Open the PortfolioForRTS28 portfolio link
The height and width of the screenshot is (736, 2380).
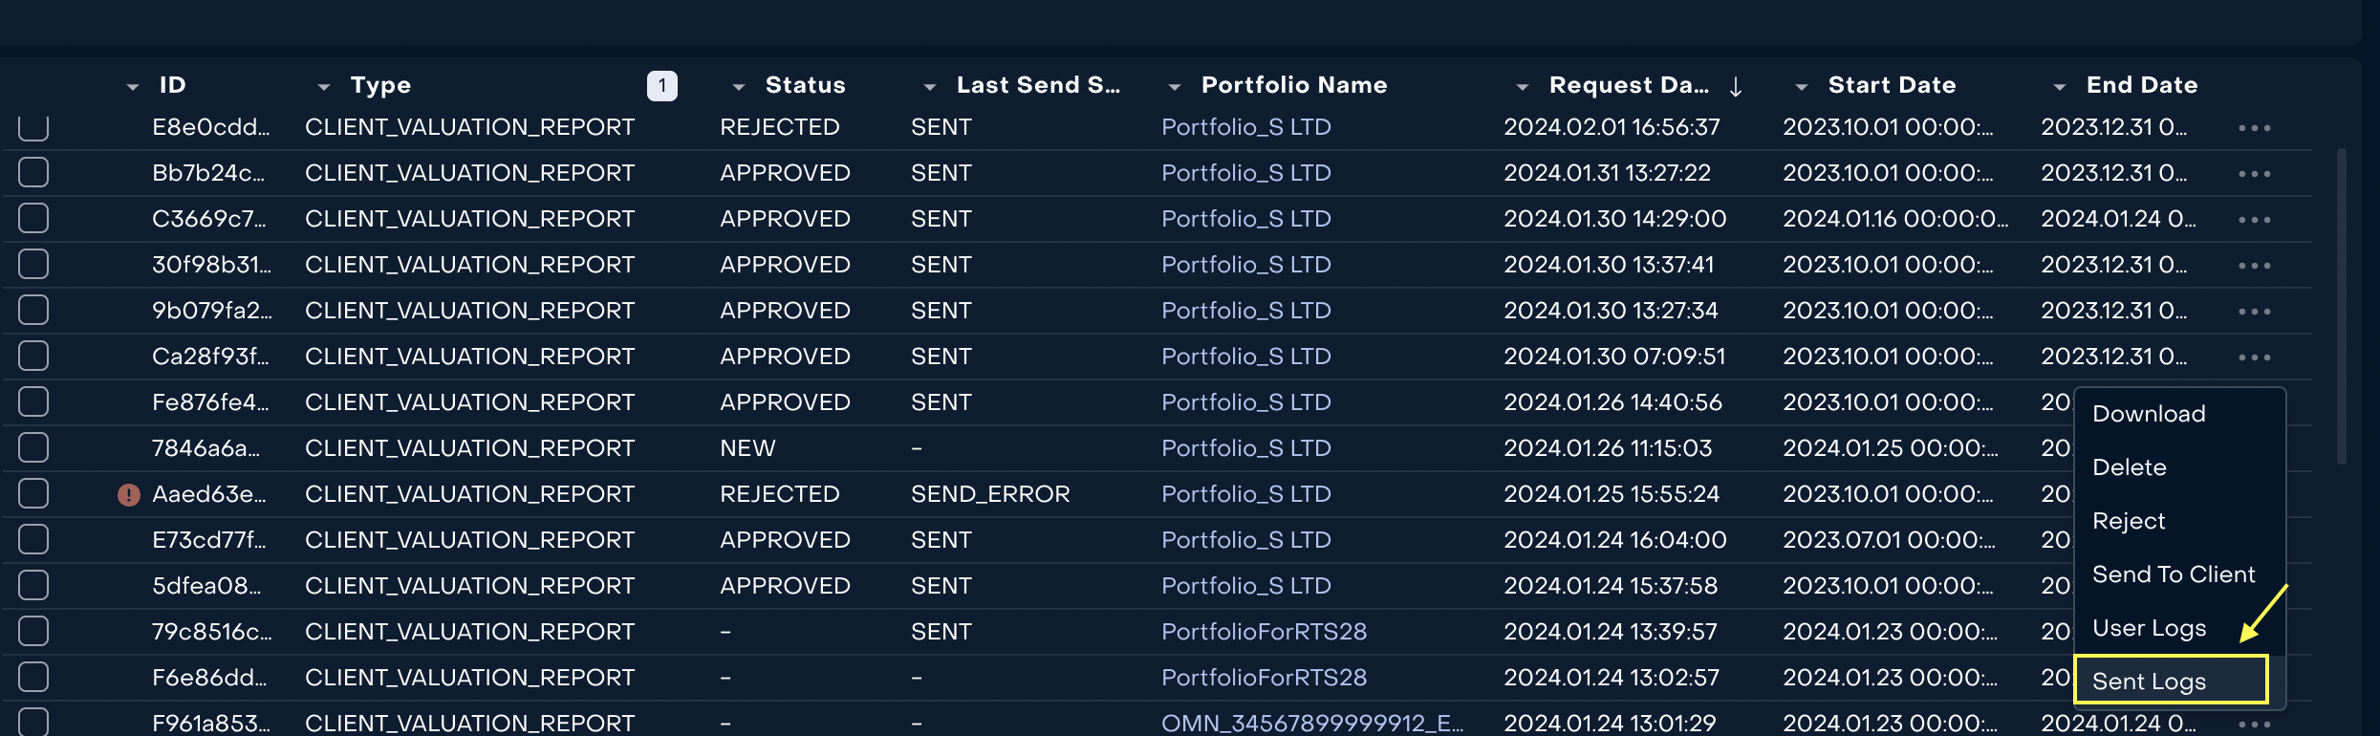(x=1264, y=631)
